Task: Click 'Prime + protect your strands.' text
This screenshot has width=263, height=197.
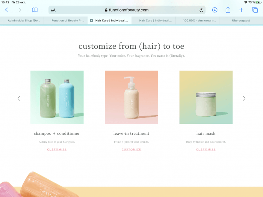Action: tap(131, 142)
